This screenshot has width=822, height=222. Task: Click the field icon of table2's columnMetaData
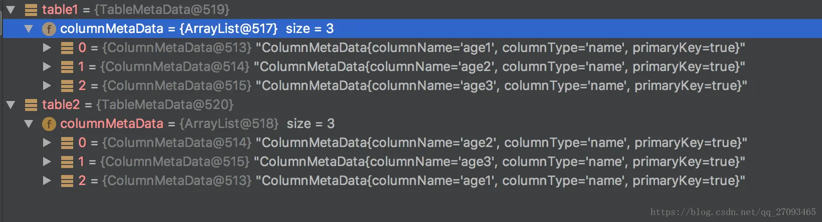[x=49, y=124]
